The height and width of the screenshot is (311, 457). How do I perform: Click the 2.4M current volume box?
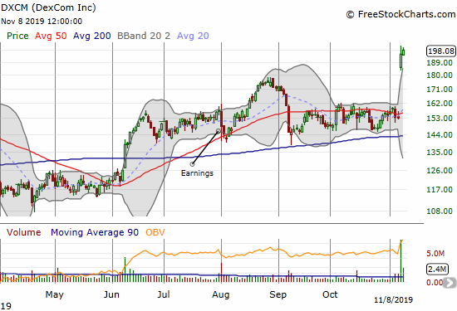click(x=437, y=269)
